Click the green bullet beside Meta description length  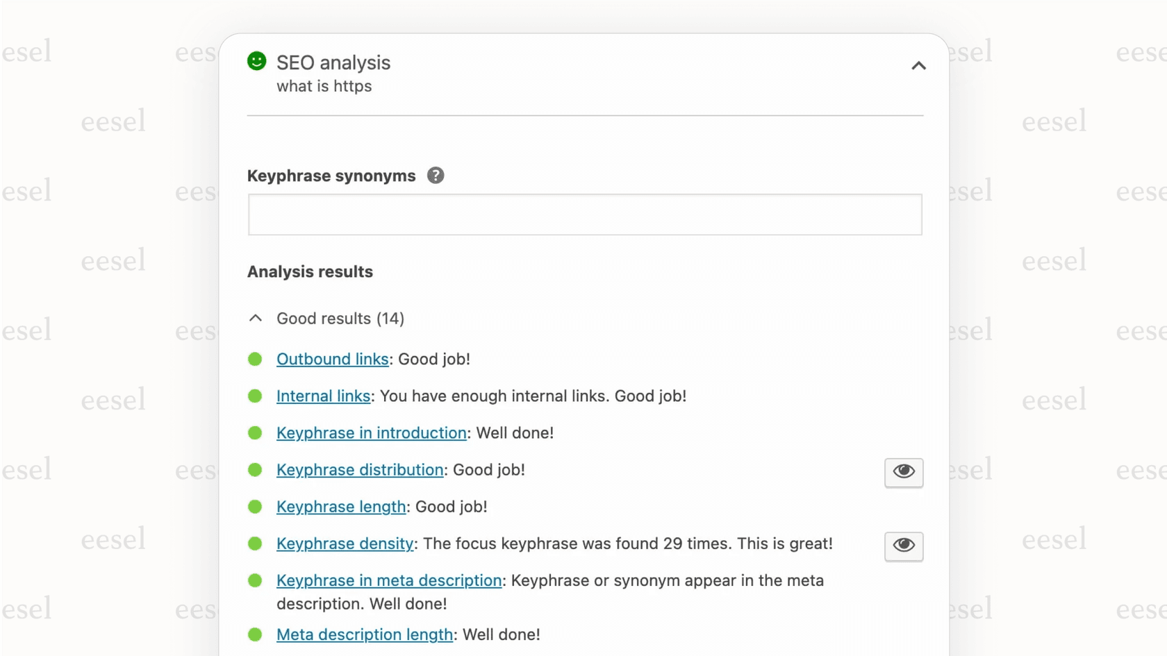pos(255,634)
